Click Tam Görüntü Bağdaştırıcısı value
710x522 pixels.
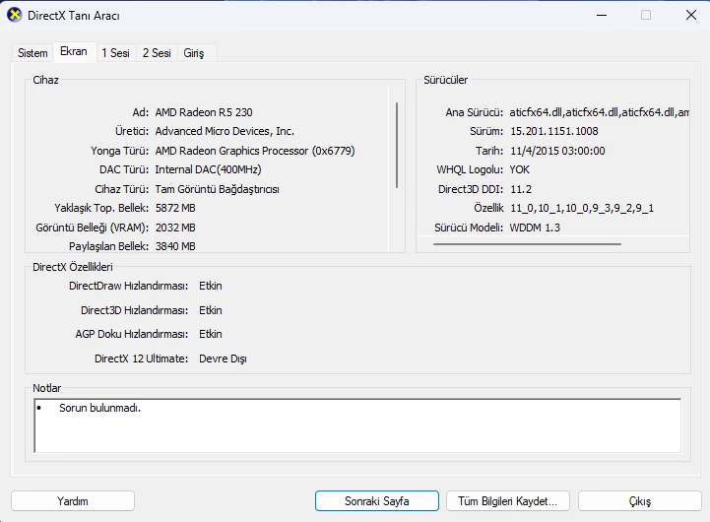tap(217, 189)
